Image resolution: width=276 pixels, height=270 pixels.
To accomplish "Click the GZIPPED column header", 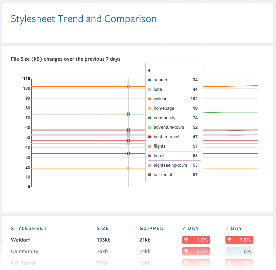I will (152, 228).
